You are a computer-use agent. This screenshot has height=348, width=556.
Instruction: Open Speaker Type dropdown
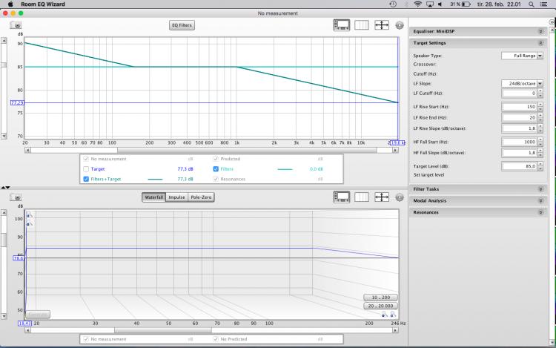click(523, 56)
